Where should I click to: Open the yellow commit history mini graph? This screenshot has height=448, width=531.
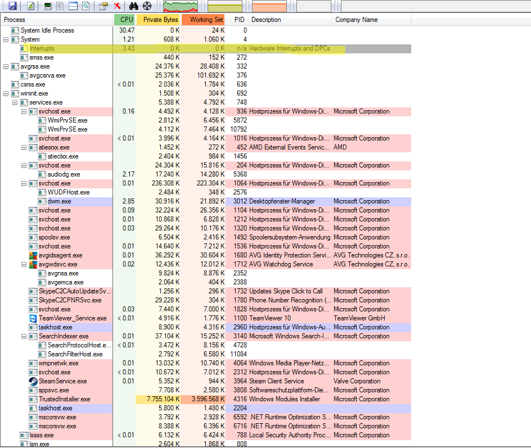(225, 6)
